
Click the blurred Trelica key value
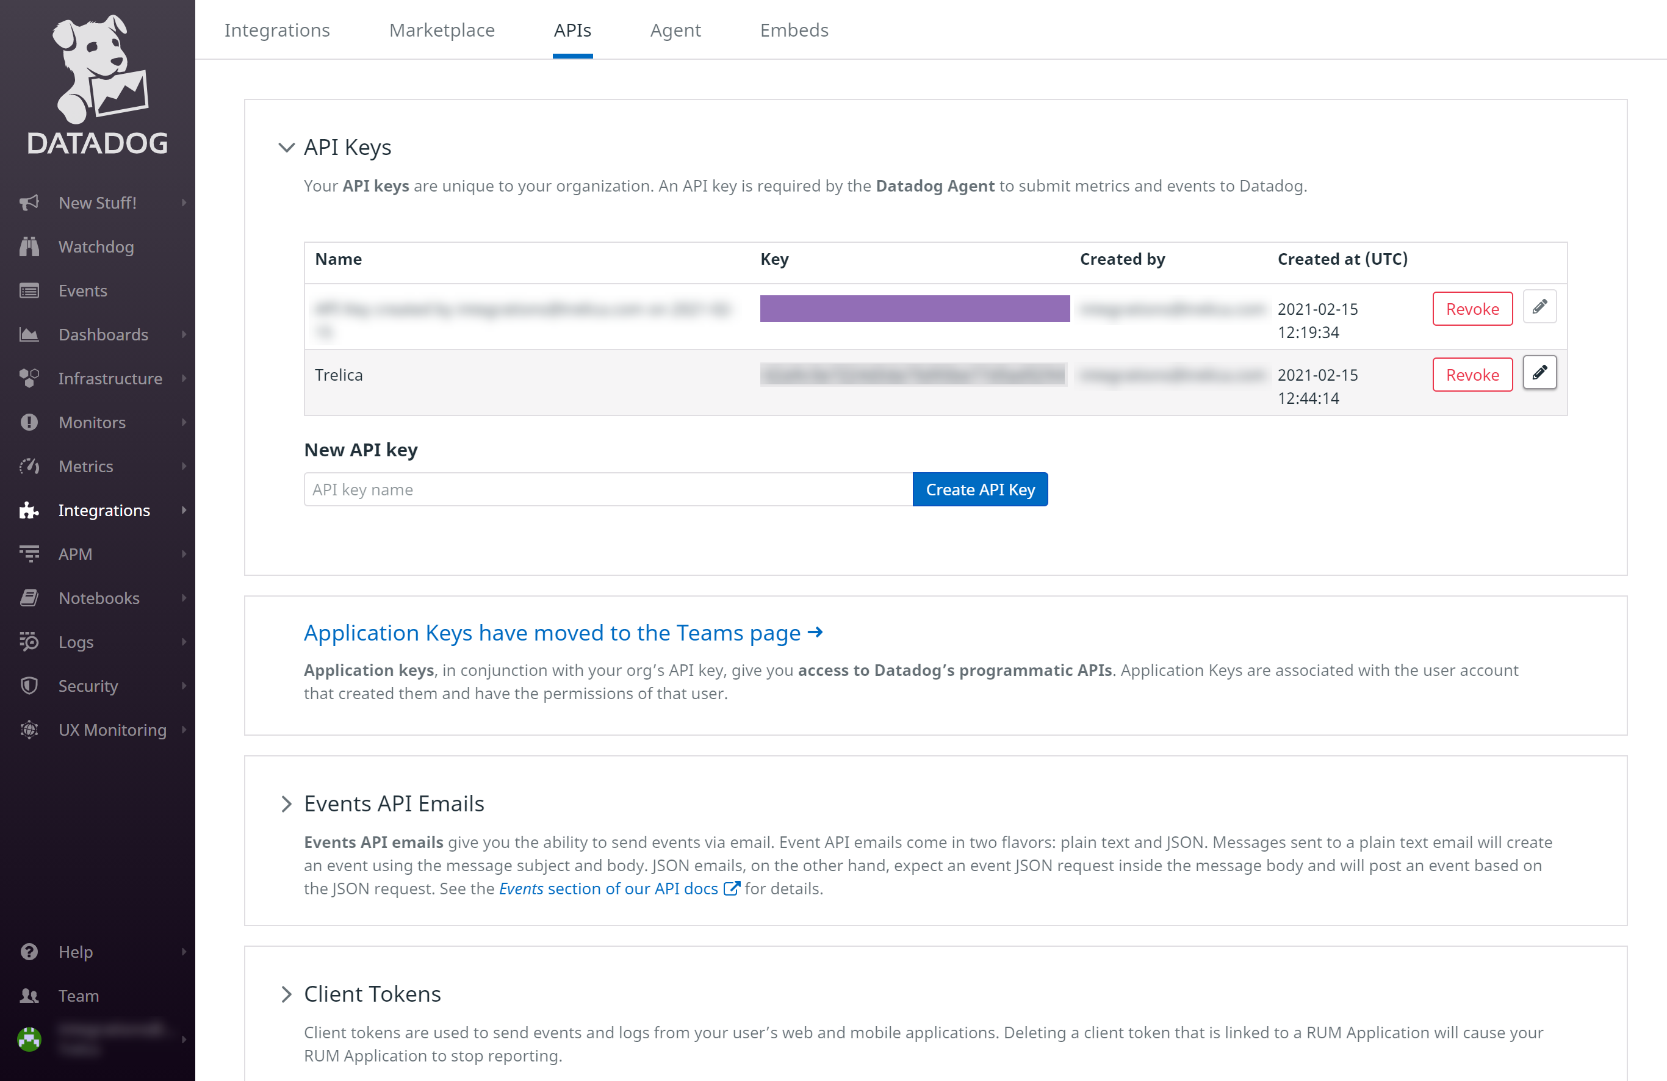(x=913, y=375)
